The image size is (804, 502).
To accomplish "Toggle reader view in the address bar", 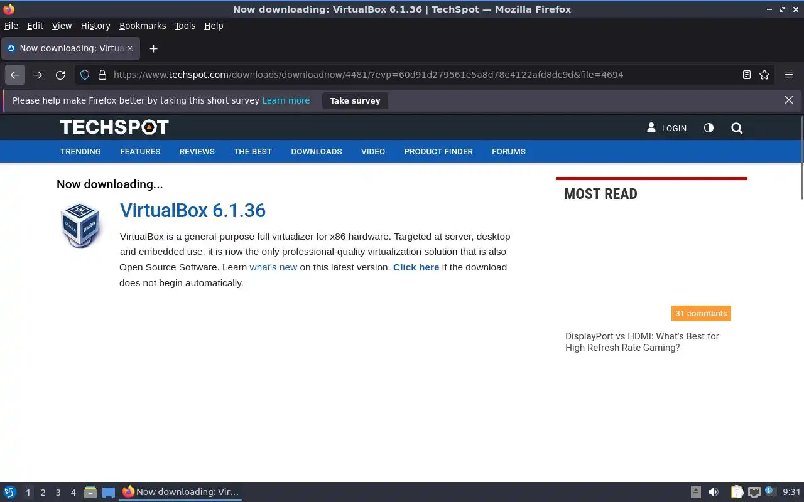I will point(747,75).
